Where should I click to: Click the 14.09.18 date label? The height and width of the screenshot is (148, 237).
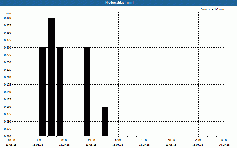pos(224,145)
